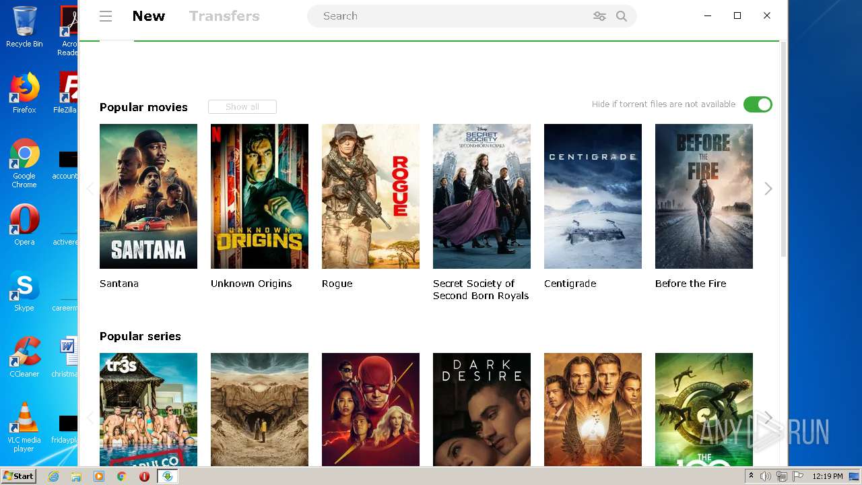Viewport: 862px width, 485px height.
Task: Open Before the Fire poster
Action: pos(704,196)
